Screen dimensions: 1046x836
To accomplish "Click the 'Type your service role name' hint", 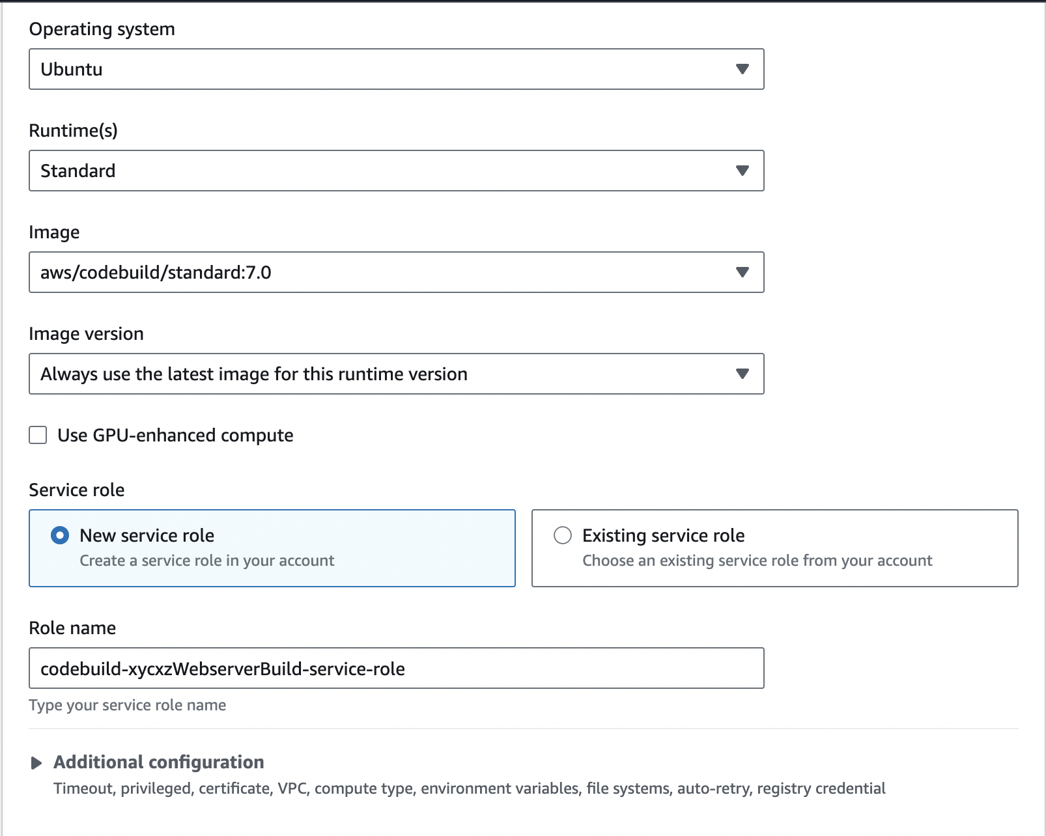I will (x=128, y=705).
